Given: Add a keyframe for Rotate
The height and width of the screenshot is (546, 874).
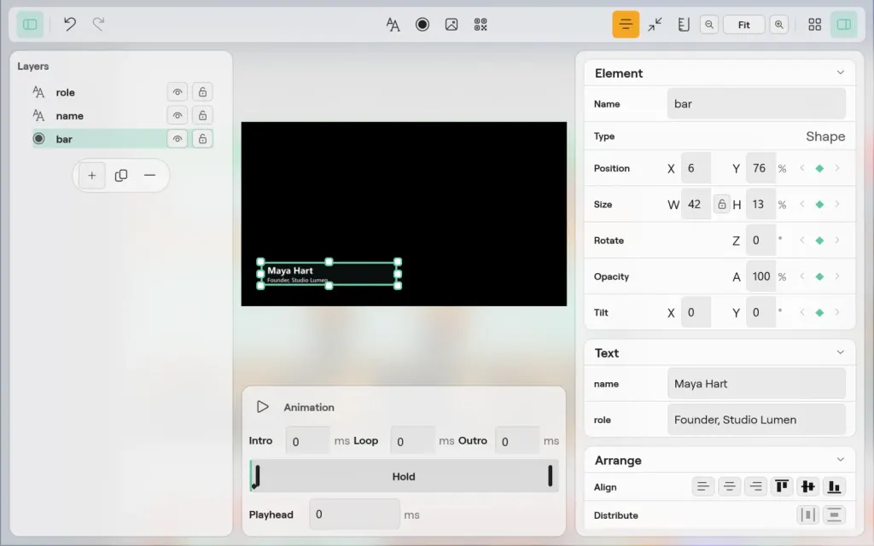Looking at the screenshot, I should [819, 241].
